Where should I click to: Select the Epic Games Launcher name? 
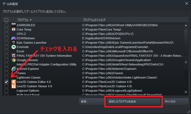pos(31,43)
